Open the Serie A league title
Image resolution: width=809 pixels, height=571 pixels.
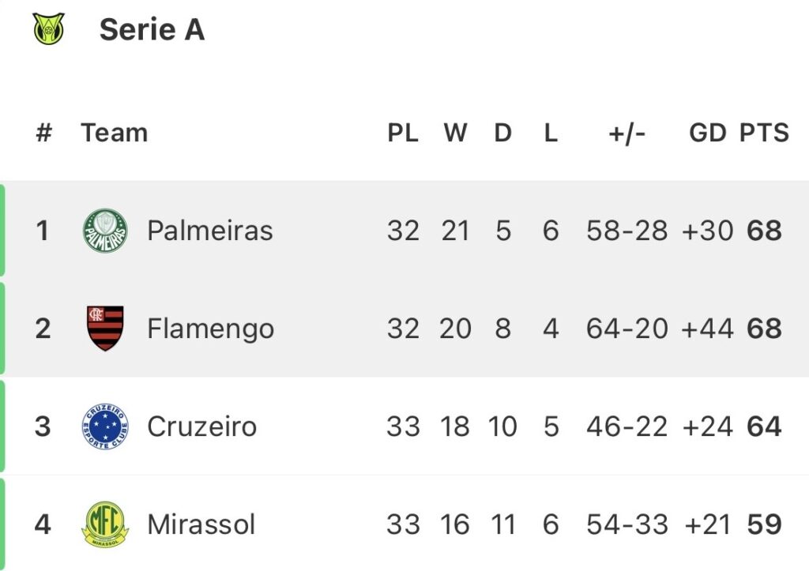click(152, 30)
